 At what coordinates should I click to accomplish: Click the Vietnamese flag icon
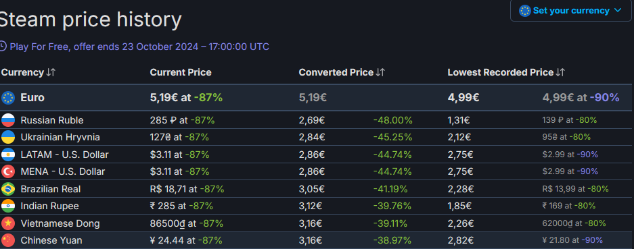pyautogui.click(x=8, y=223)
